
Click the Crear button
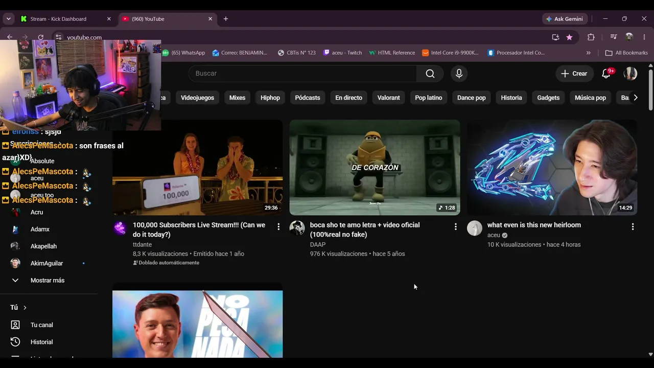point(574,74)
